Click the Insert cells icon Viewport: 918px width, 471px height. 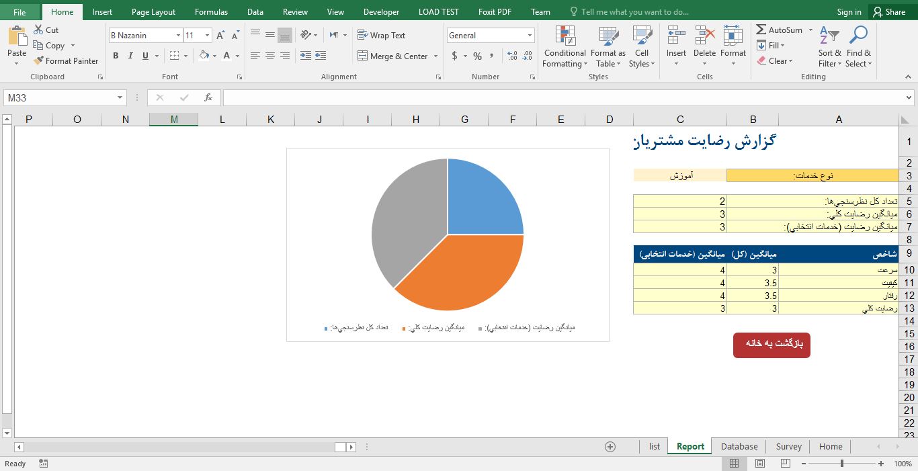click(x=676, y=36)
